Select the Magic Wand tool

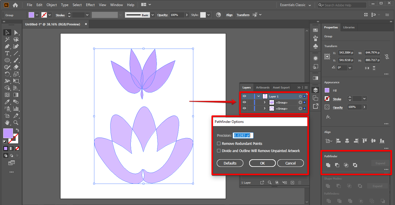pos(7,39)
